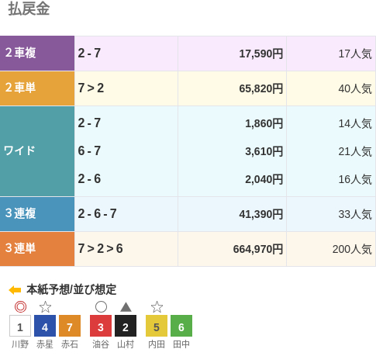Click the 664,970円 payout amount
This screenshot has height=363, width=376.
pyautogui.click(x=258, y=249)
